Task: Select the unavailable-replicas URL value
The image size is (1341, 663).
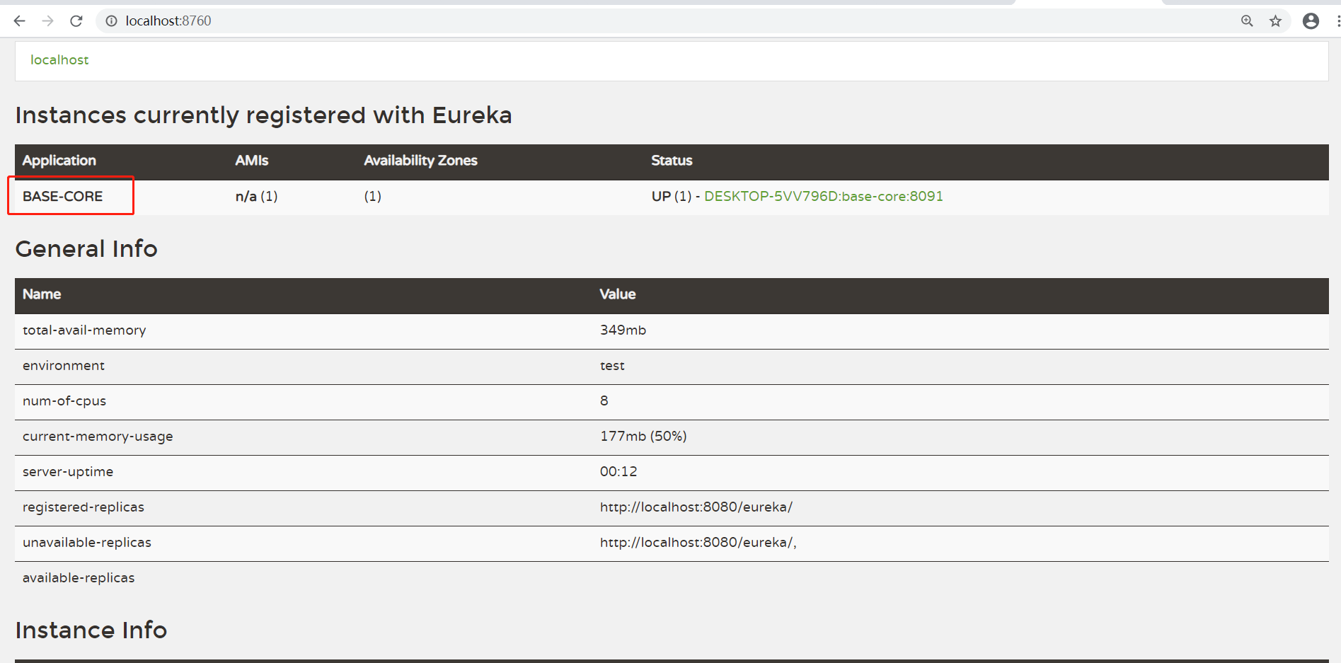Action: point(698,543)
